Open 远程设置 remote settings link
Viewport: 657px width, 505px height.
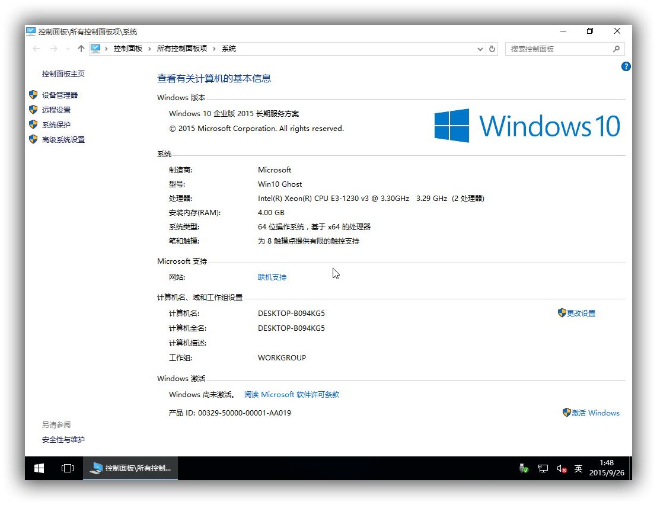tap(56, 110)
